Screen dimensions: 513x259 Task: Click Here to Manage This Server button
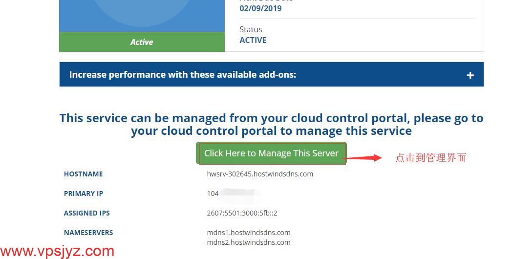tap(271, 153)
